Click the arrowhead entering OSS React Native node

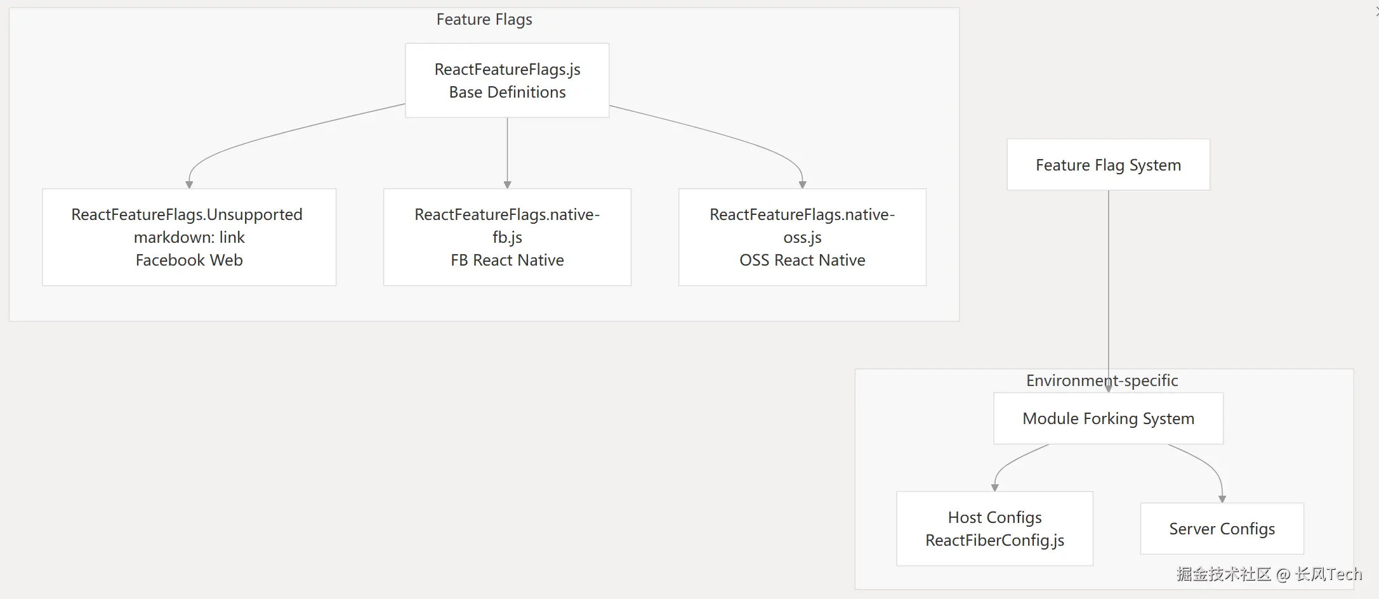pyautogui.click(x=802, y=184)
